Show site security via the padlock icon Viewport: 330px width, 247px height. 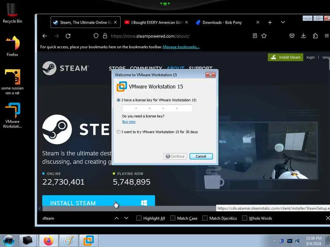(105, 36)
